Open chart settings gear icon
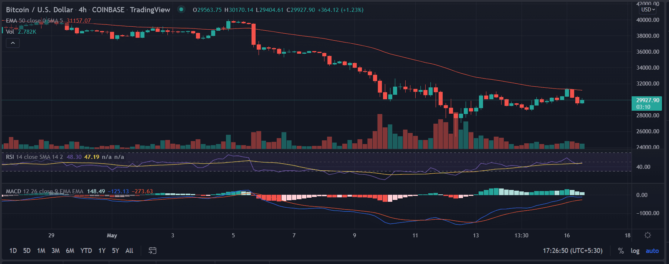The image size is (669, 264). click(648, 235)
